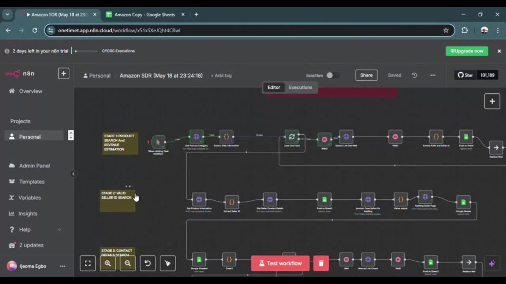Open the Extract Seller ID code node
The width and height of the screenshot is (506, 284).
[x=232, y=202]
